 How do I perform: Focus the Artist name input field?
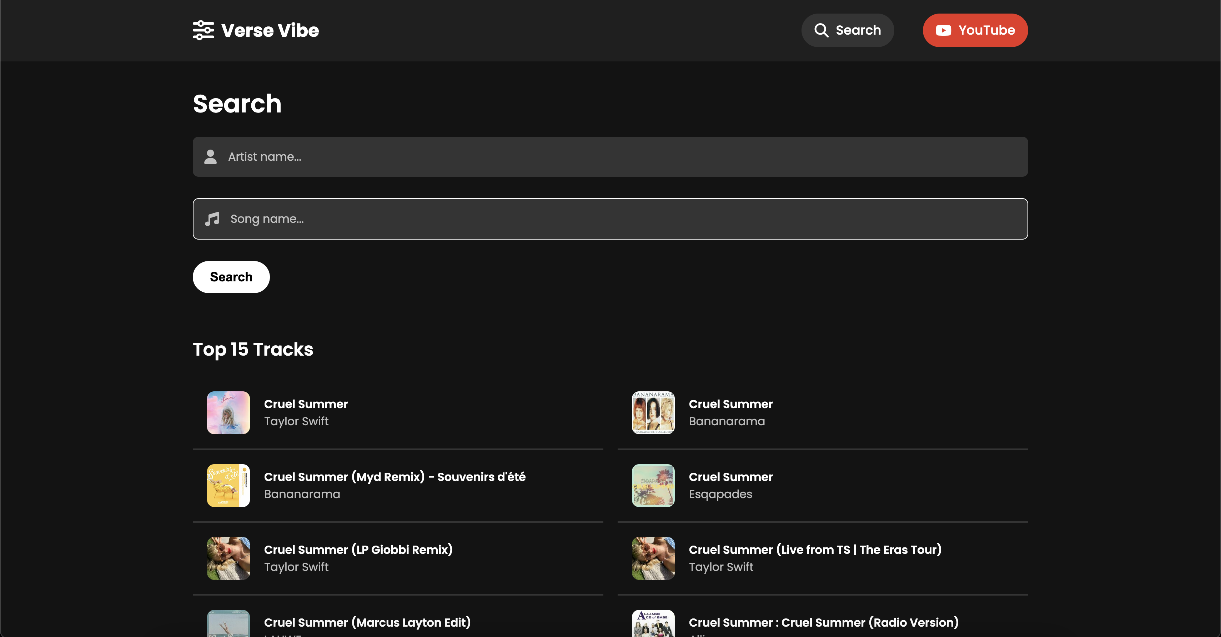click(x=610, y=157)
